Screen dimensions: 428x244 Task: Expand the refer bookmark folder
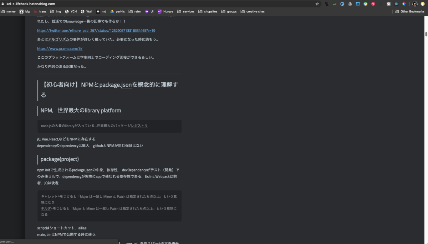pos(135,11)
